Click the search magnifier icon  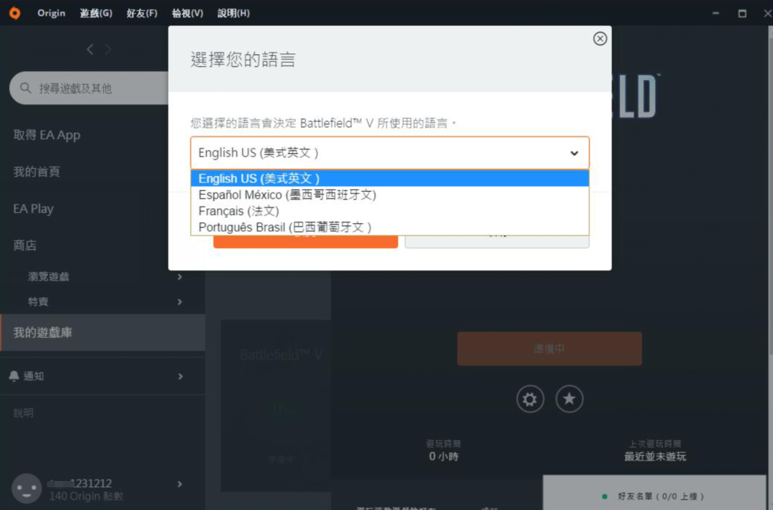26,88
